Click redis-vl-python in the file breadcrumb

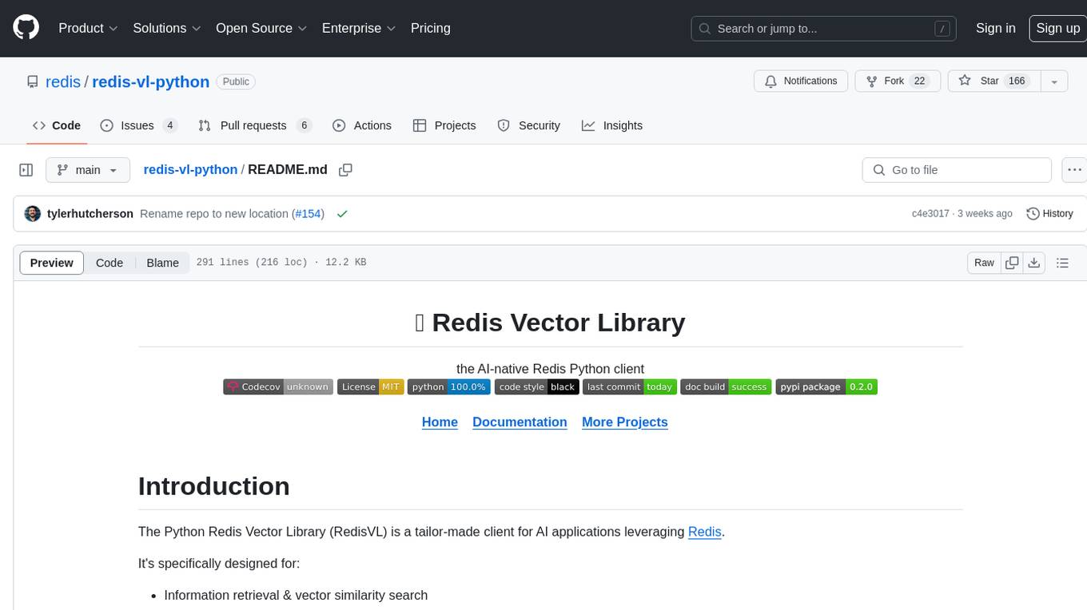(190, 169)
